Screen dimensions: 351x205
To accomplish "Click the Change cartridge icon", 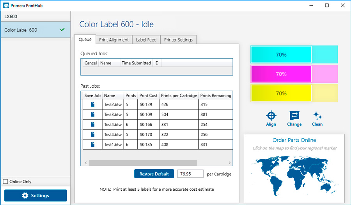I will point(294,116).
